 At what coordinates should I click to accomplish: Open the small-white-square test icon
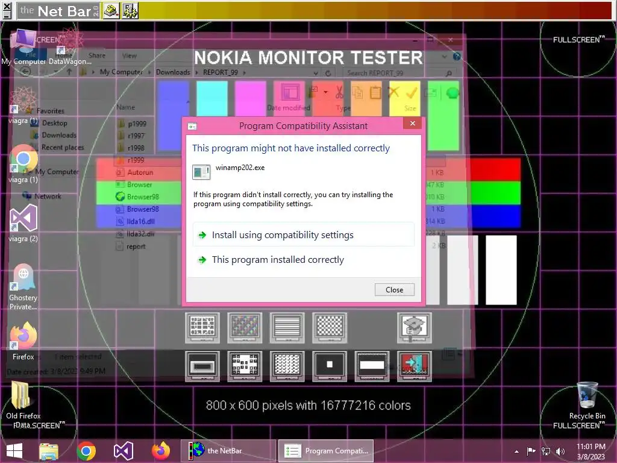pyautogui.click(x=330, y=366)
